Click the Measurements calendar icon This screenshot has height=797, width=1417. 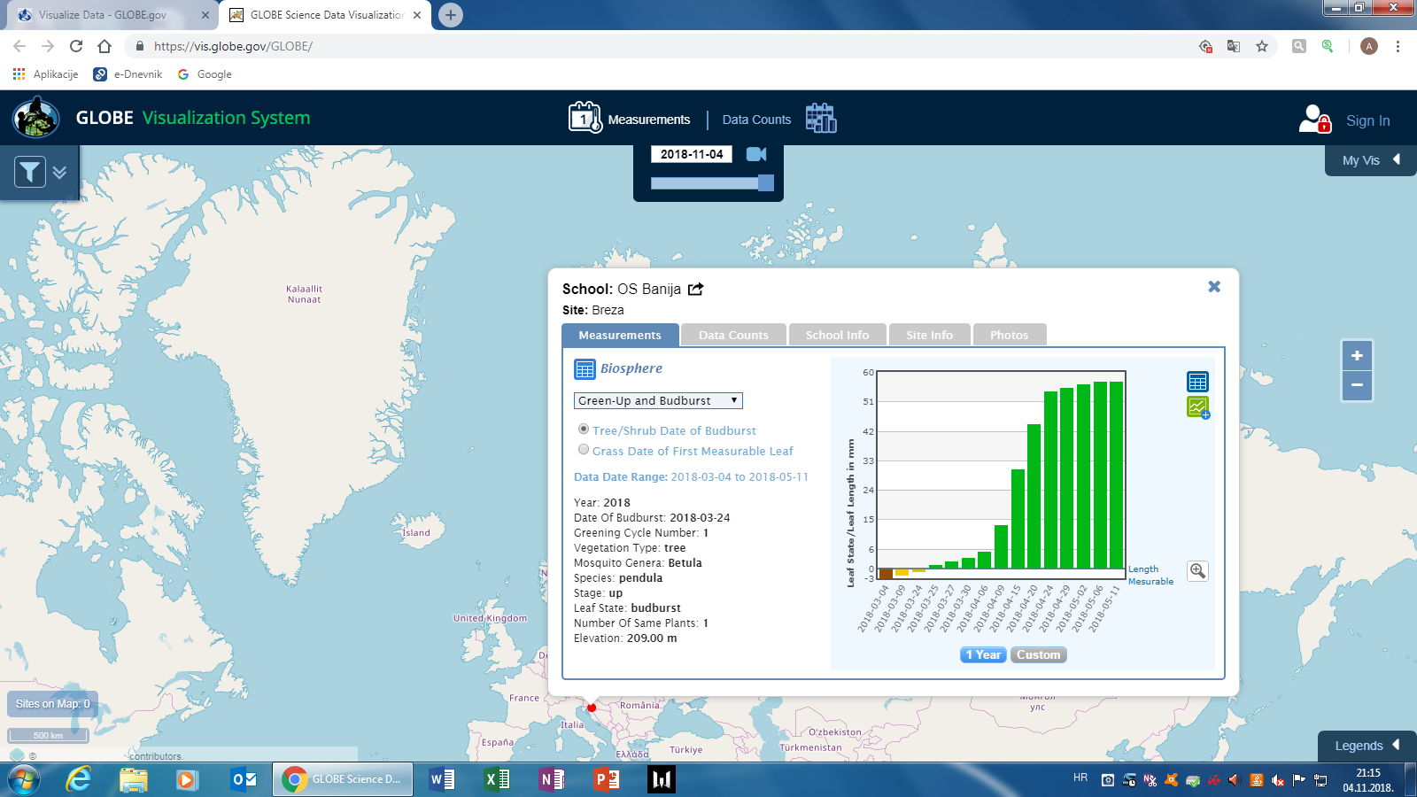(x=585, y=118)
